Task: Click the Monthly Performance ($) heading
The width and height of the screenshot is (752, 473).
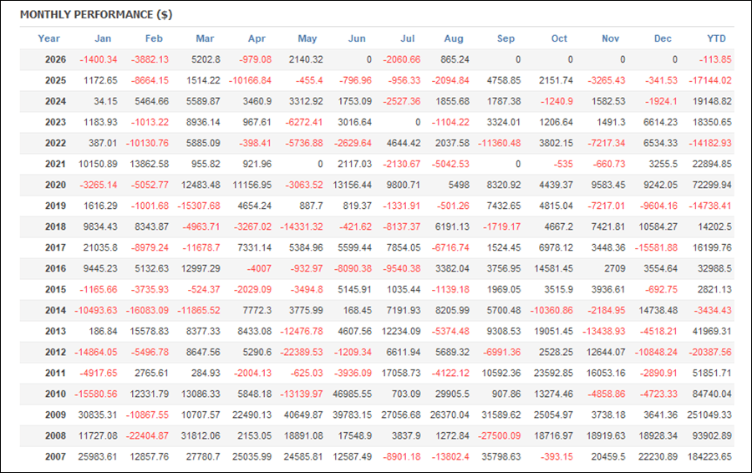Action: 96,14
